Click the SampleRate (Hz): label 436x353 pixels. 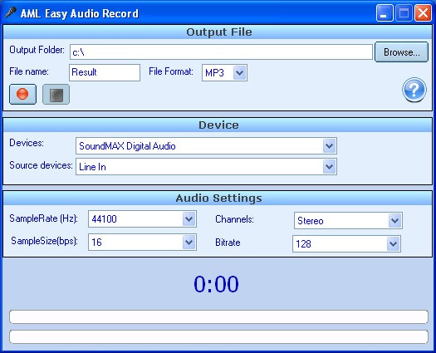44,218
